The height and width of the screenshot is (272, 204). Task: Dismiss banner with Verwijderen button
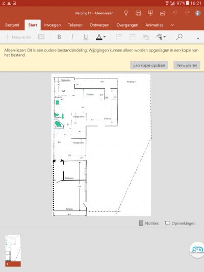187,65
